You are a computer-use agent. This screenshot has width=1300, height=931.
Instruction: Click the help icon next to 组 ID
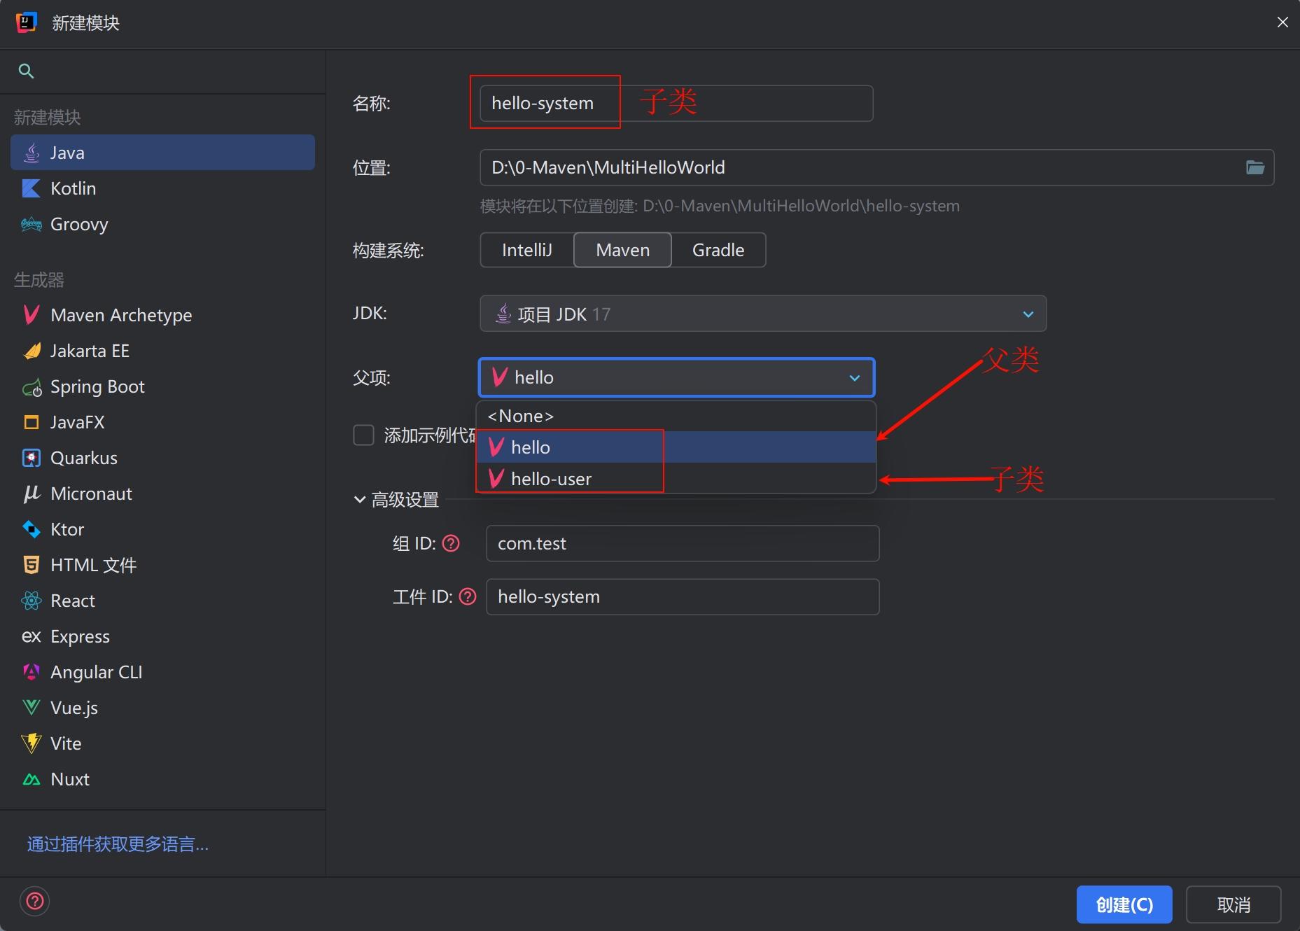point(452,543)
